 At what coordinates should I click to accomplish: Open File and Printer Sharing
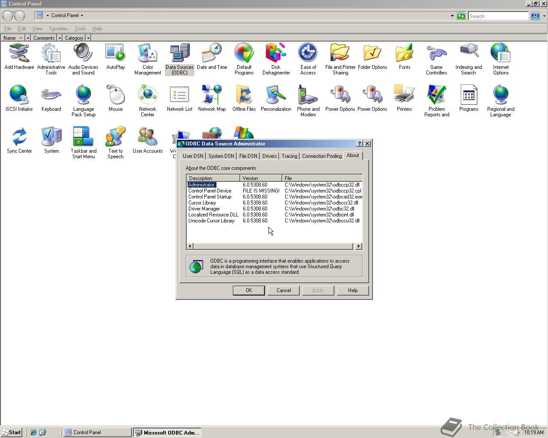340,59
